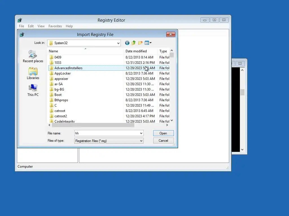Viewport: 289px width, 216px height.
Task: Click the AdvancedInstallers folder icon
Action: (x=51, y=68)
